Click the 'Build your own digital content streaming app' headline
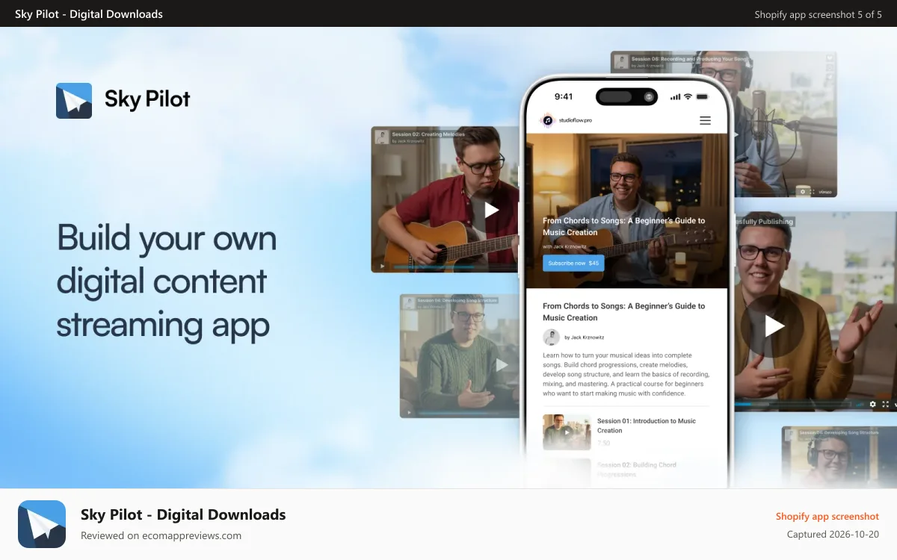Image resolution: width=897 pixels, height=560 pixels. 167,281
